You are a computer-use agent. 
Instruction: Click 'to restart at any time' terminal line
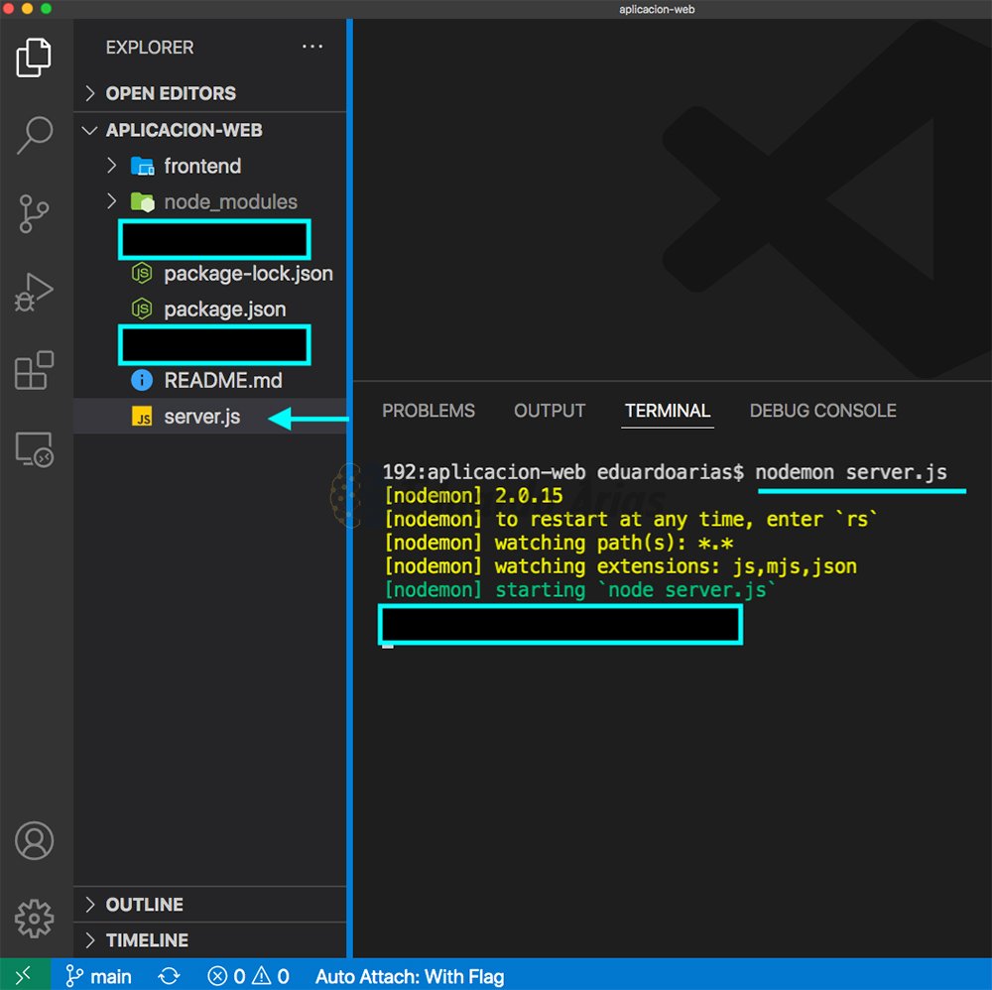click(631, 520)
